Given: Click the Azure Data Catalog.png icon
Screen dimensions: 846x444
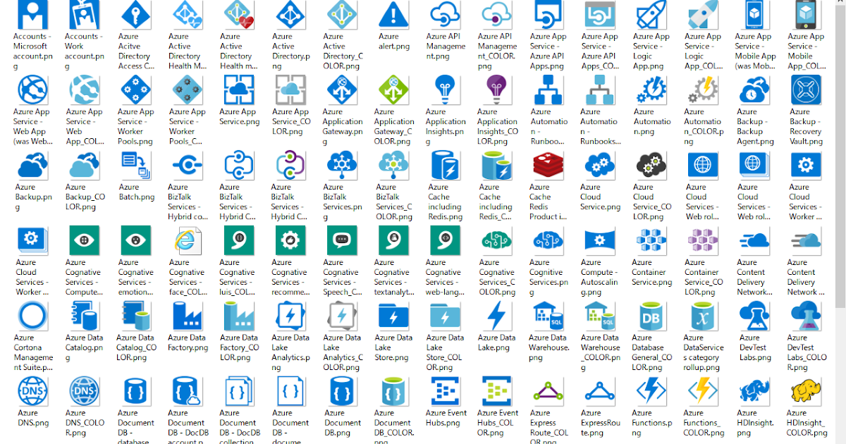Looking at the screenshot, I should click(x=83, y=316).
